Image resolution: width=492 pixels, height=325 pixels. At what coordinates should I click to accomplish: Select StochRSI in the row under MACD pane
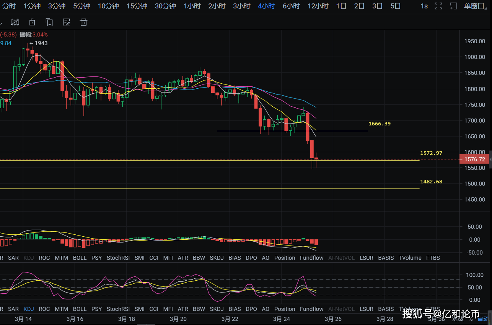(118, 258)
